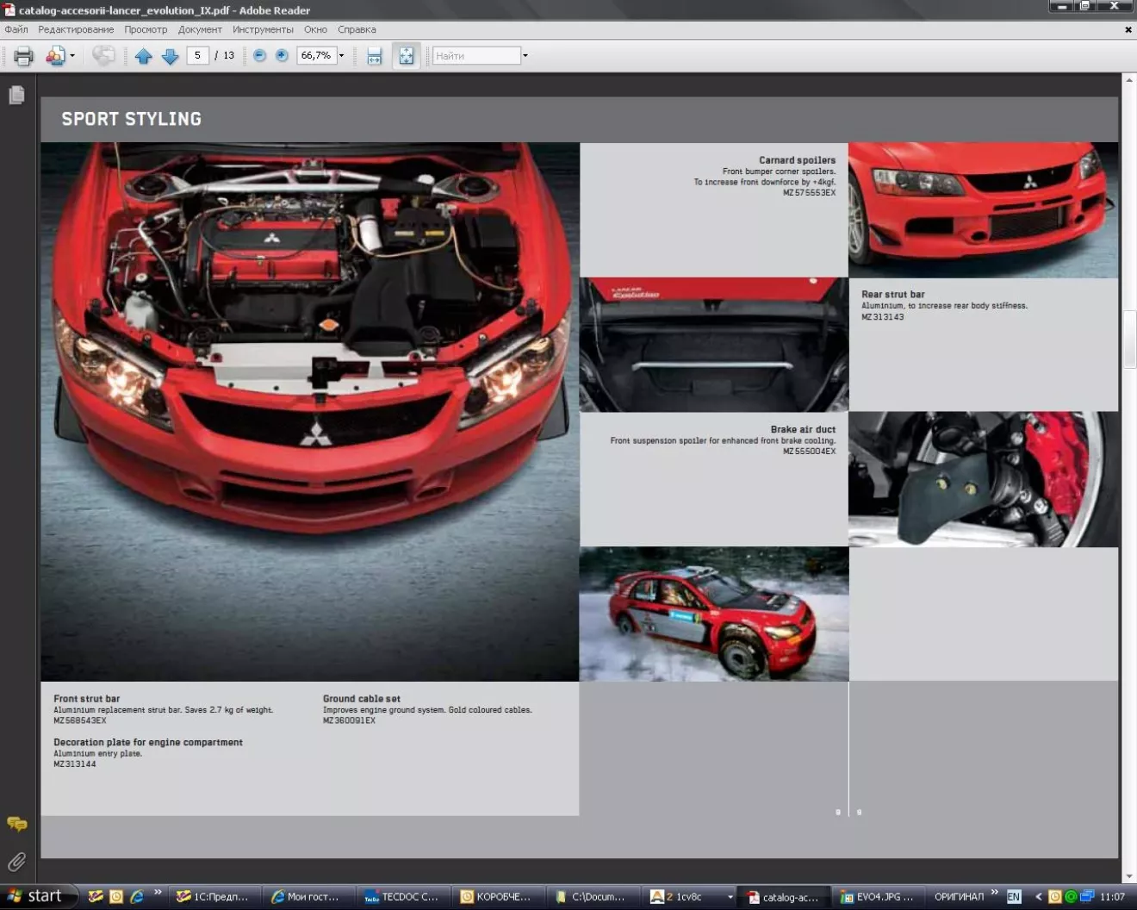Click the page number input field
The height and width of the screenshot is (910, 1137).
click(197, 55)
